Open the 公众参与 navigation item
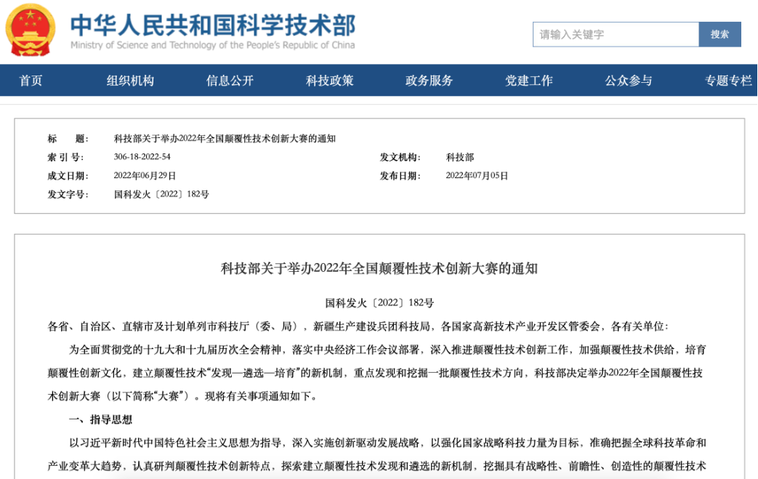The width and height of the screenshot is (758, 479). [x=628, y=81]
